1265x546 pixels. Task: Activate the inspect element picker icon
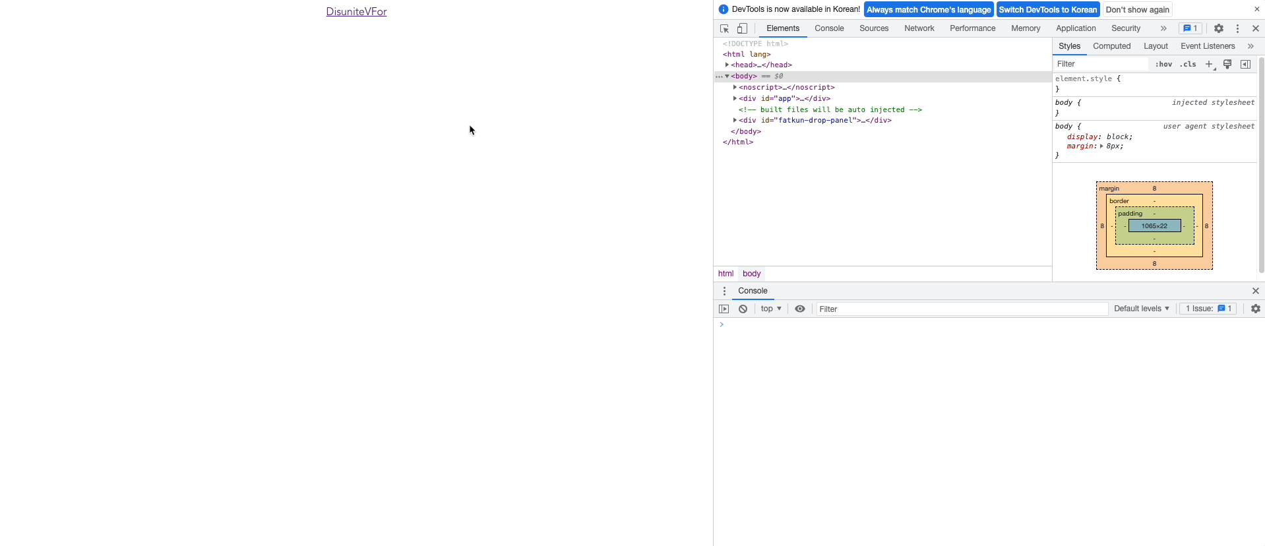[x=724, y=28]
